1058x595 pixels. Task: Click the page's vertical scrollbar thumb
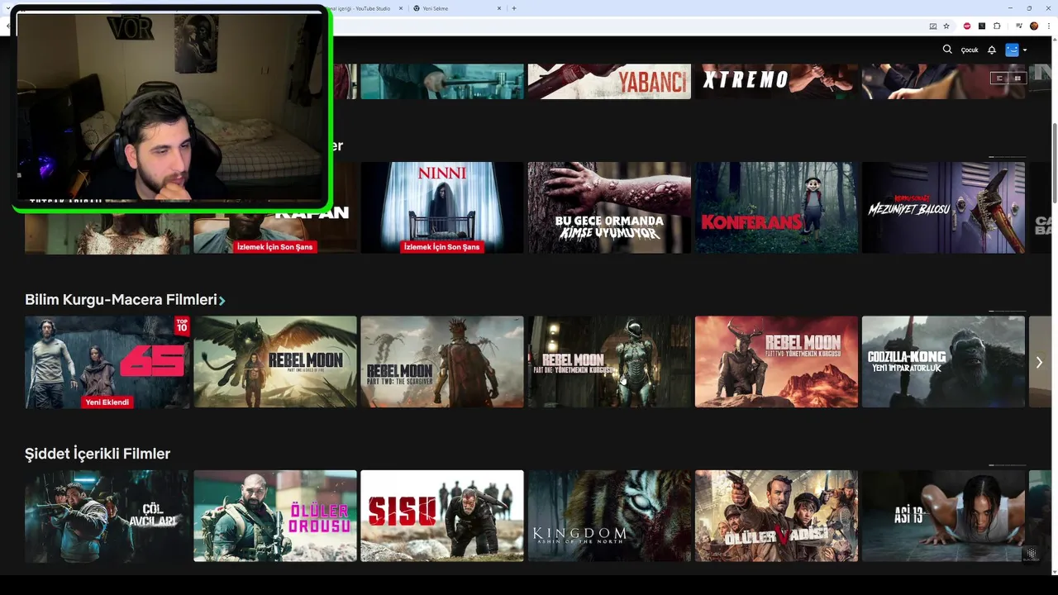1054,162
